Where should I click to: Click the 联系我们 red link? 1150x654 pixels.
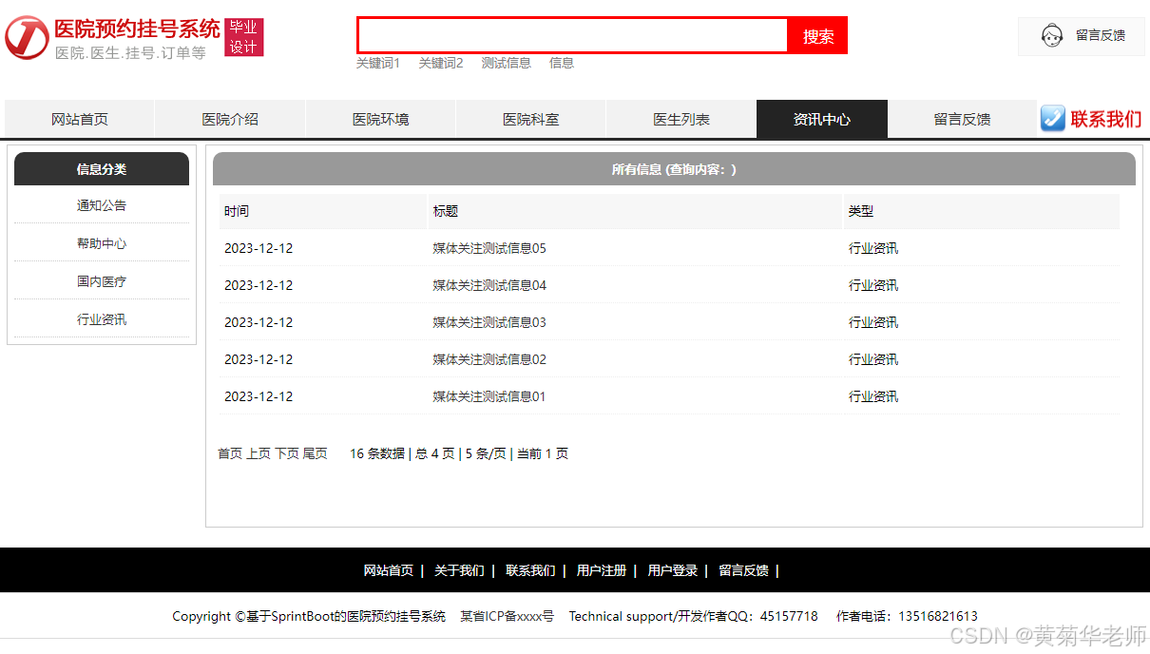tap(1106, 119)
